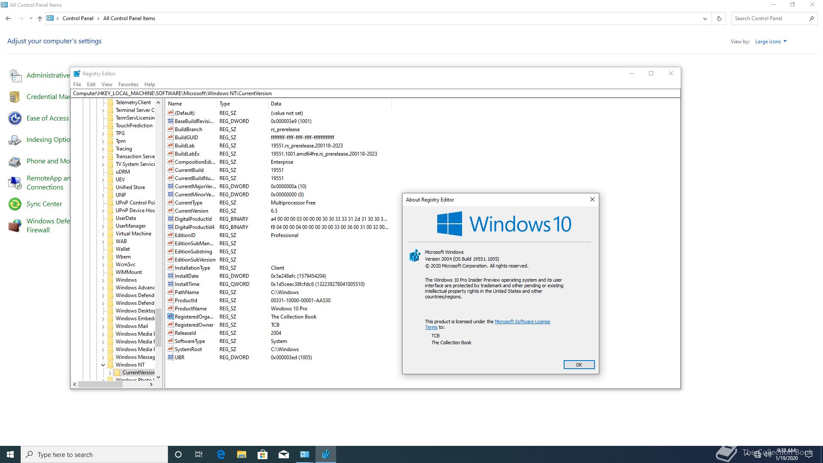Viewport: 823px width, 463px height.
Task: Open Credential Manager icon in Control Panel
Action: click(15, 97)
